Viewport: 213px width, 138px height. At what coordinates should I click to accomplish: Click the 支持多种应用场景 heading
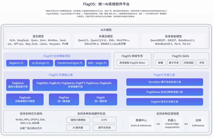coord(167,114)
